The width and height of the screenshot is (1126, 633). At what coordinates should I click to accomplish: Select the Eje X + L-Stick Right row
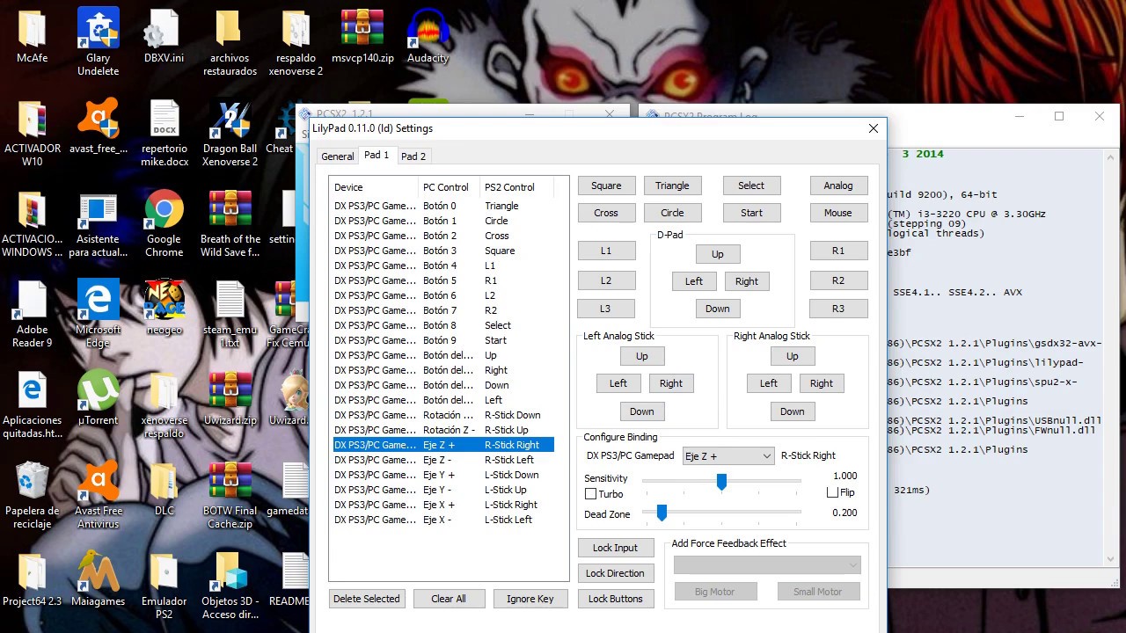coord(443,505)
